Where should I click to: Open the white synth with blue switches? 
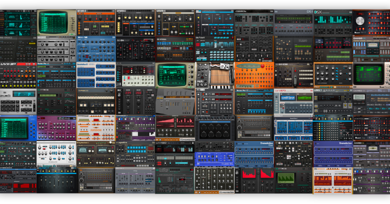pyautogui.click(x=56, y=154)
